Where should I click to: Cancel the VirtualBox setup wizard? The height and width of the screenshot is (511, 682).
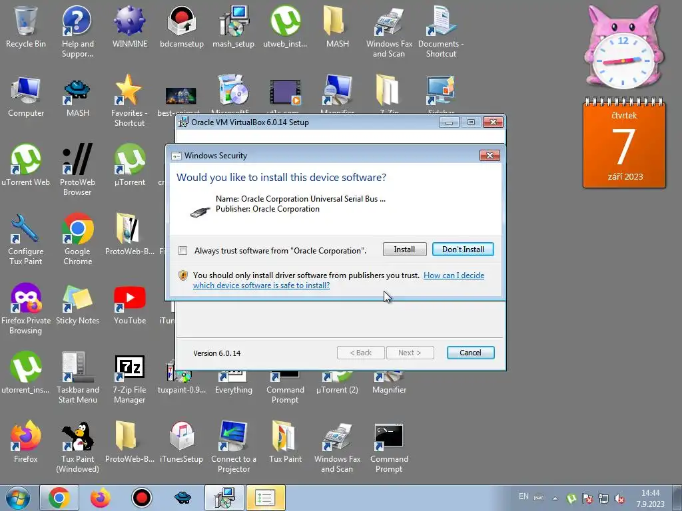point(470,353)
